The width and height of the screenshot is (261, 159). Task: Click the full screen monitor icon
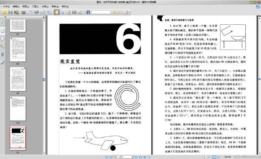(37, 12)
